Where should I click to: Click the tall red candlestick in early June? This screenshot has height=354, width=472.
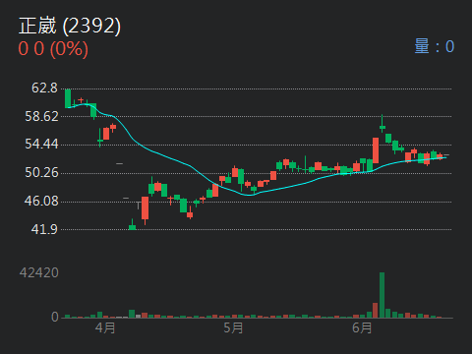(376, 150)
